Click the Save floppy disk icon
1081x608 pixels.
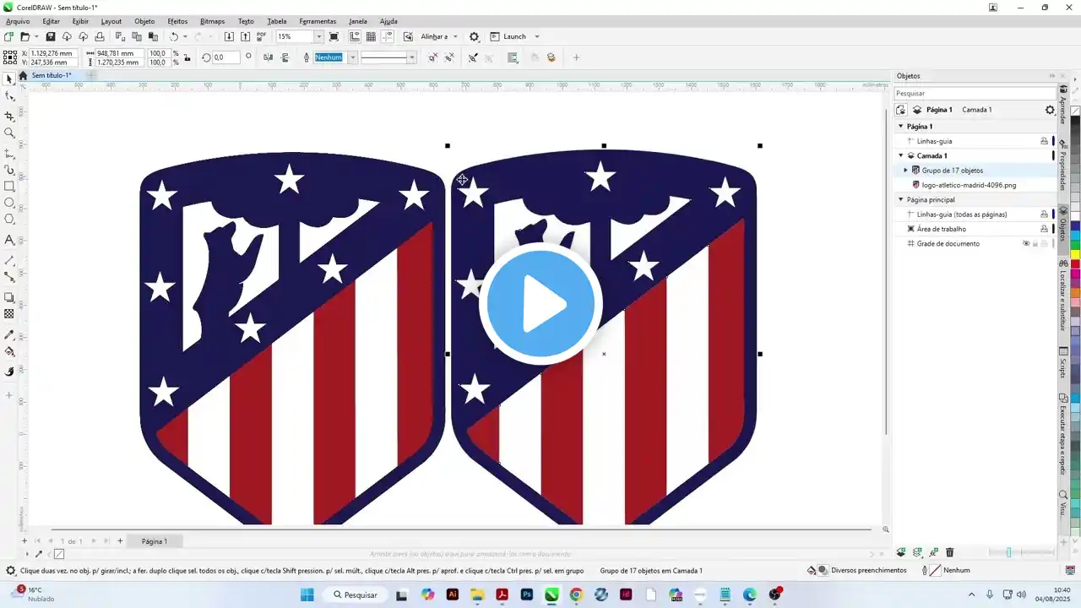tap(51, 36)
